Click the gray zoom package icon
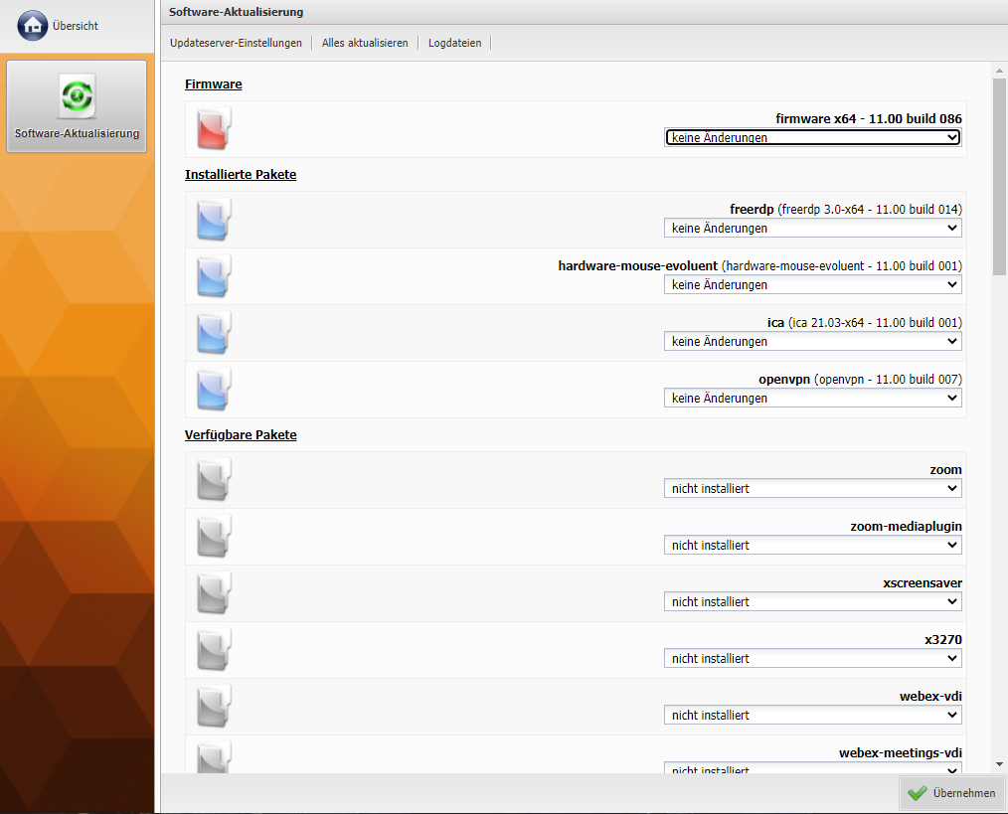This screenshot has height=814, width=1008. tap(214, 480)
